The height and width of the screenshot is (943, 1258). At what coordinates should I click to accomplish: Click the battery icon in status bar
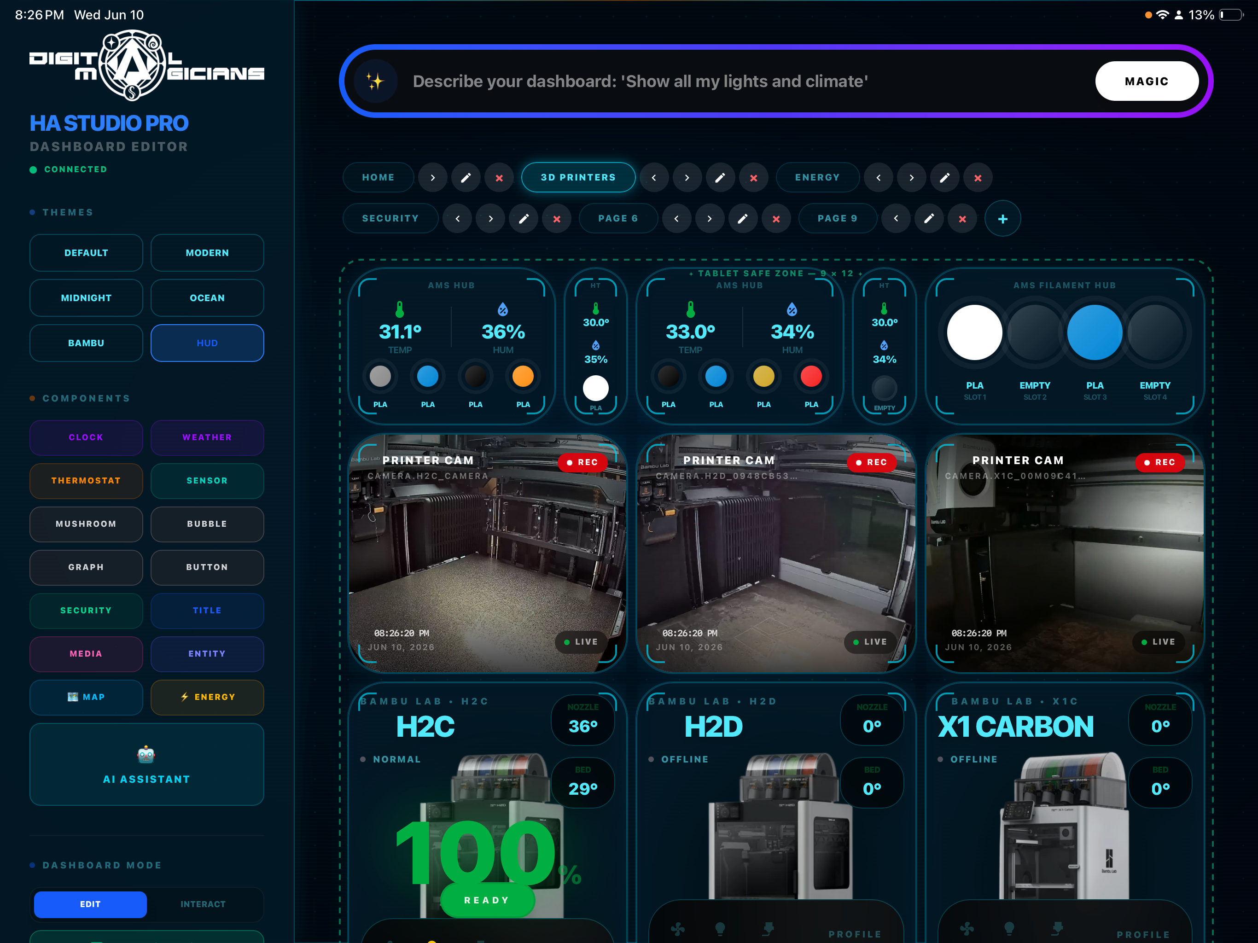tap(1232, 15)
